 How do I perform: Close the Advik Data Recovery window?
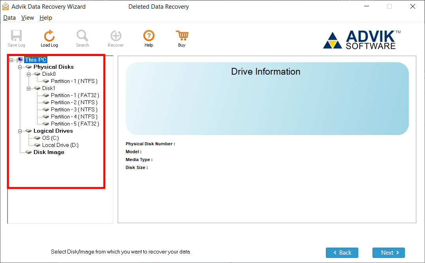tap(412, 6)
